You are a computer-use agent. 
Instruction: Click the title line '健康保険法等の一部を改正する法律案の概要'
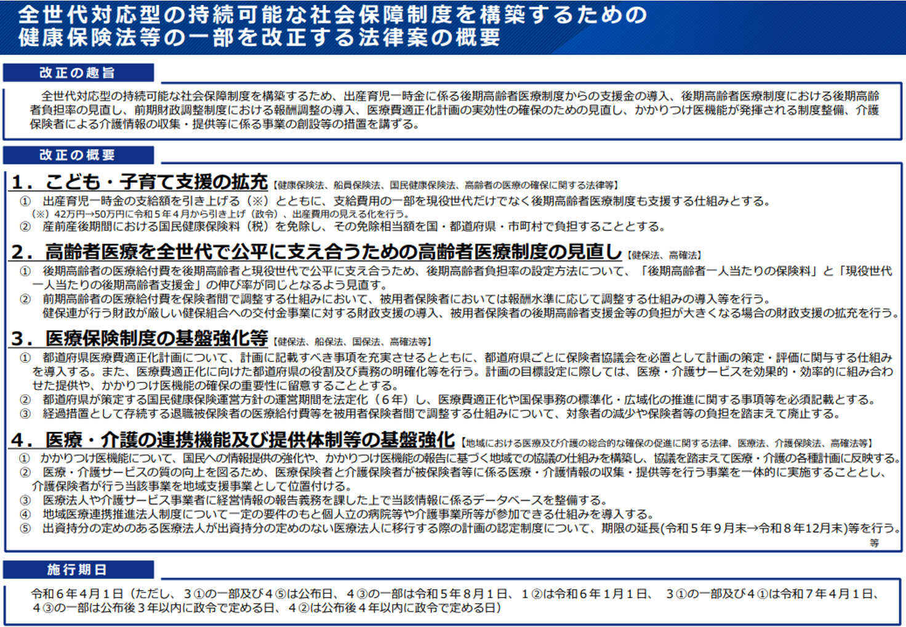[259, 38]
